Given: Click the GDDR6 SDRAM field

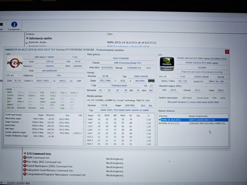Looking at the screenshot, I should (x=201, y=77).
